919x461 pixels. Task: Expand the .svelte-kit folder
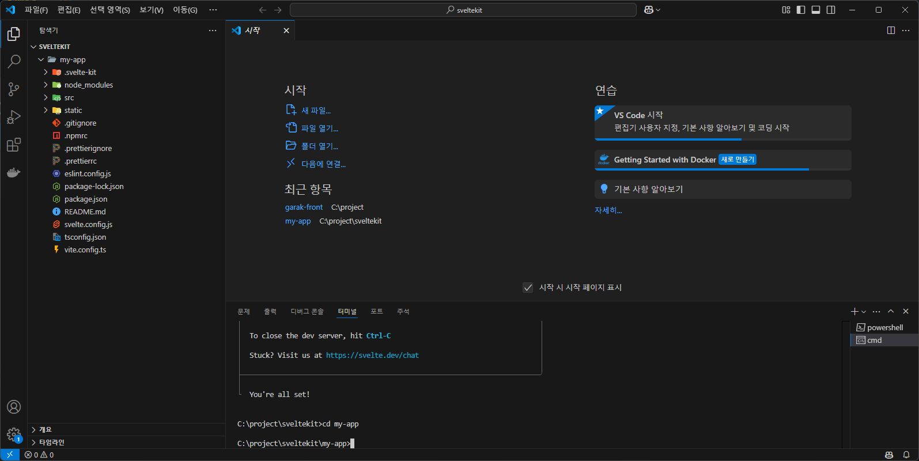(x=46, y=72)
